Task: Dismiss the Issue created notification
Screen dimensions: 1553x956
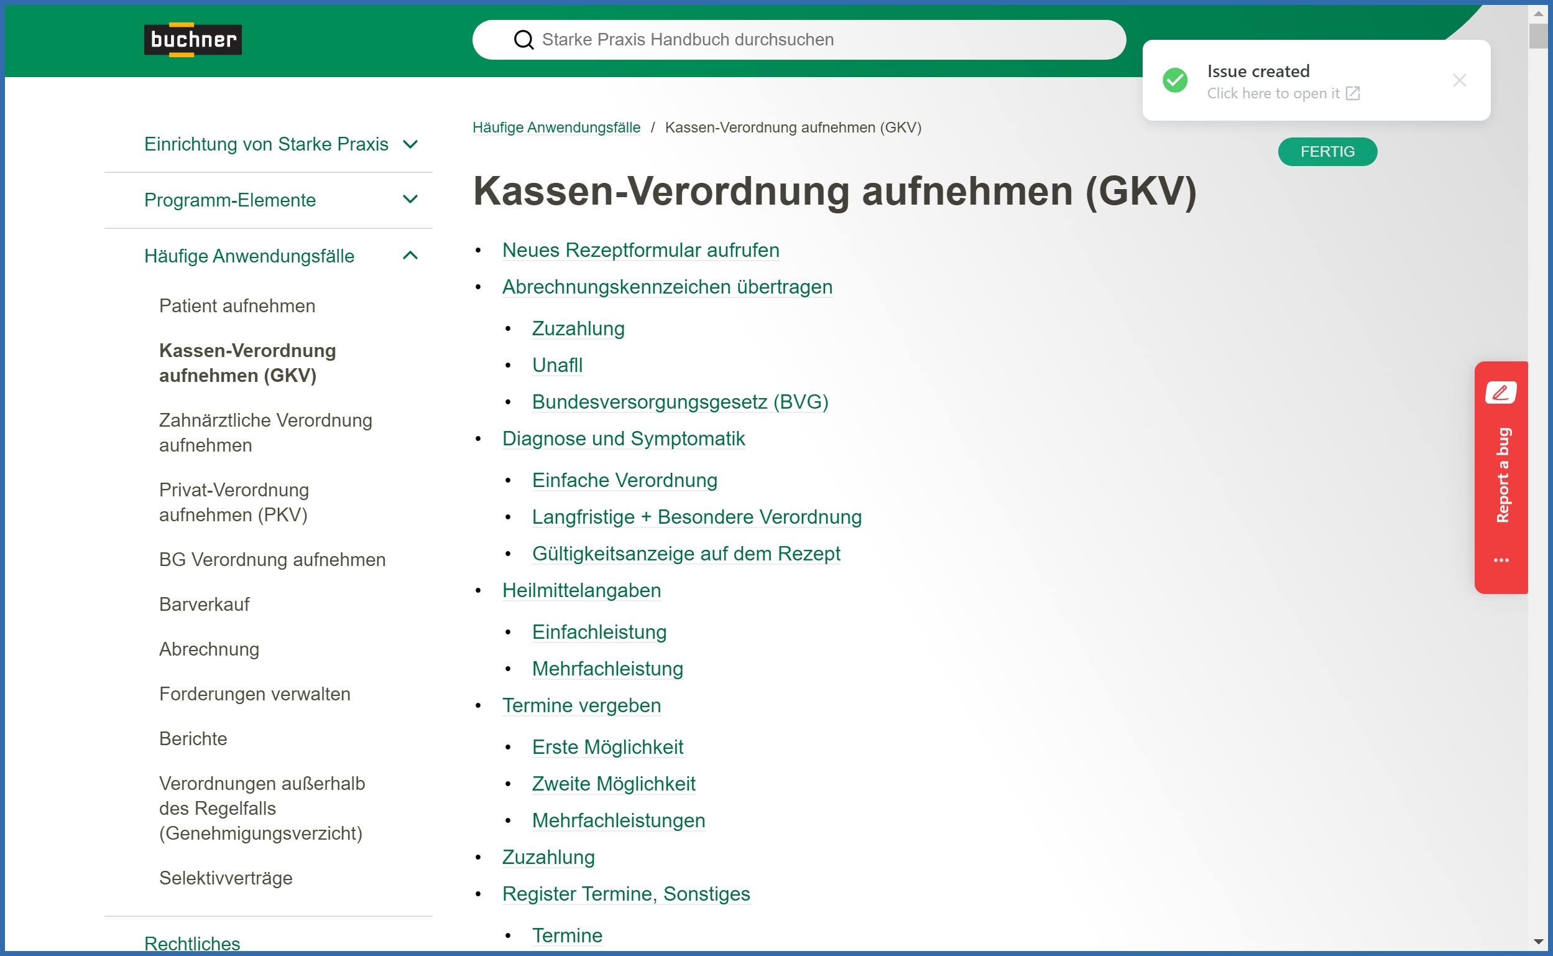Action: click(1460, 80)
